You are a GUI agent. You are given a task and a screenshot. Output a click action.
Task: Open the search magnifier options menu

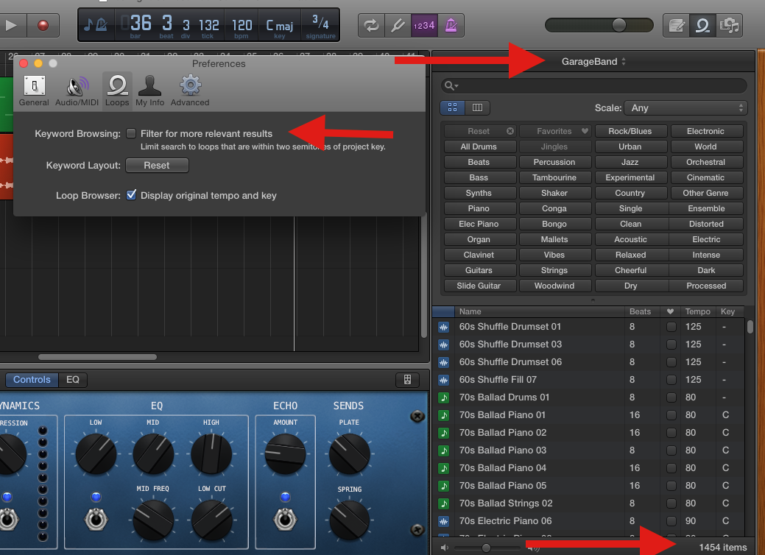(451, 86)
